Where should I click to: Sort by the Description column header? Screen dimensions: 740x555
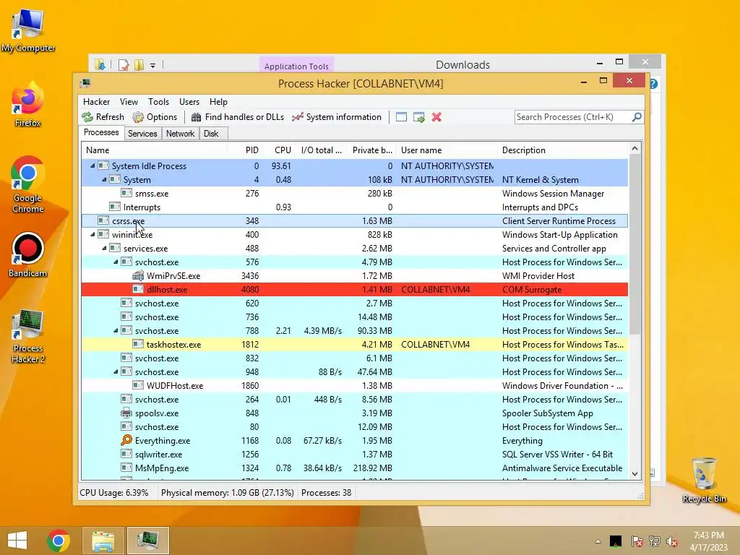pyautogui.click(x=563, y=150)
